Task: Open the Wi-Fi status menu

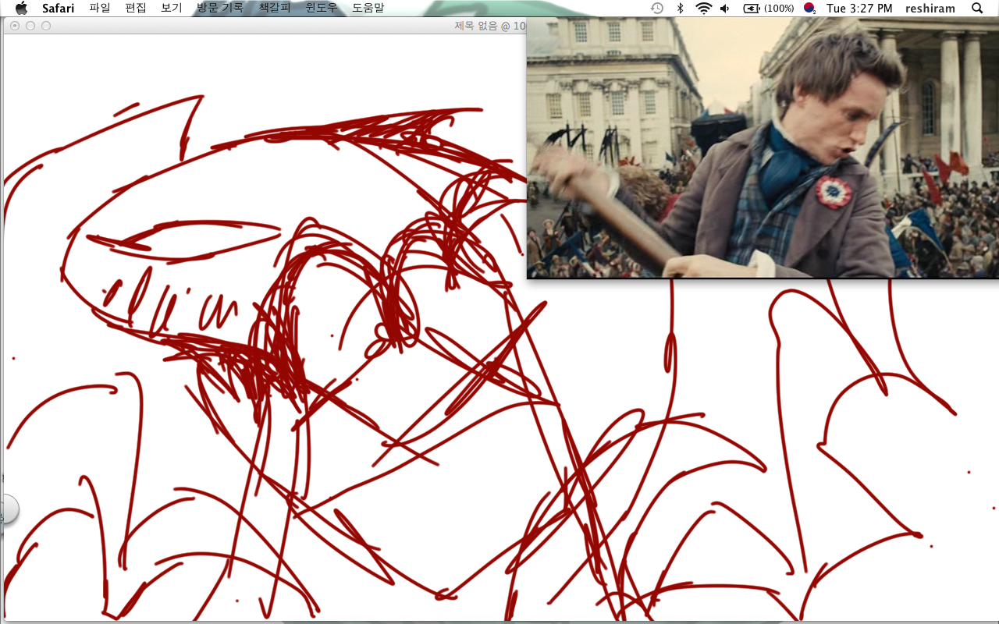Action: point(703,8)
